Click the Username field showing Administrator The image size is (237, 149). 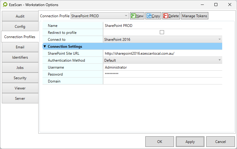click(162, 67)
